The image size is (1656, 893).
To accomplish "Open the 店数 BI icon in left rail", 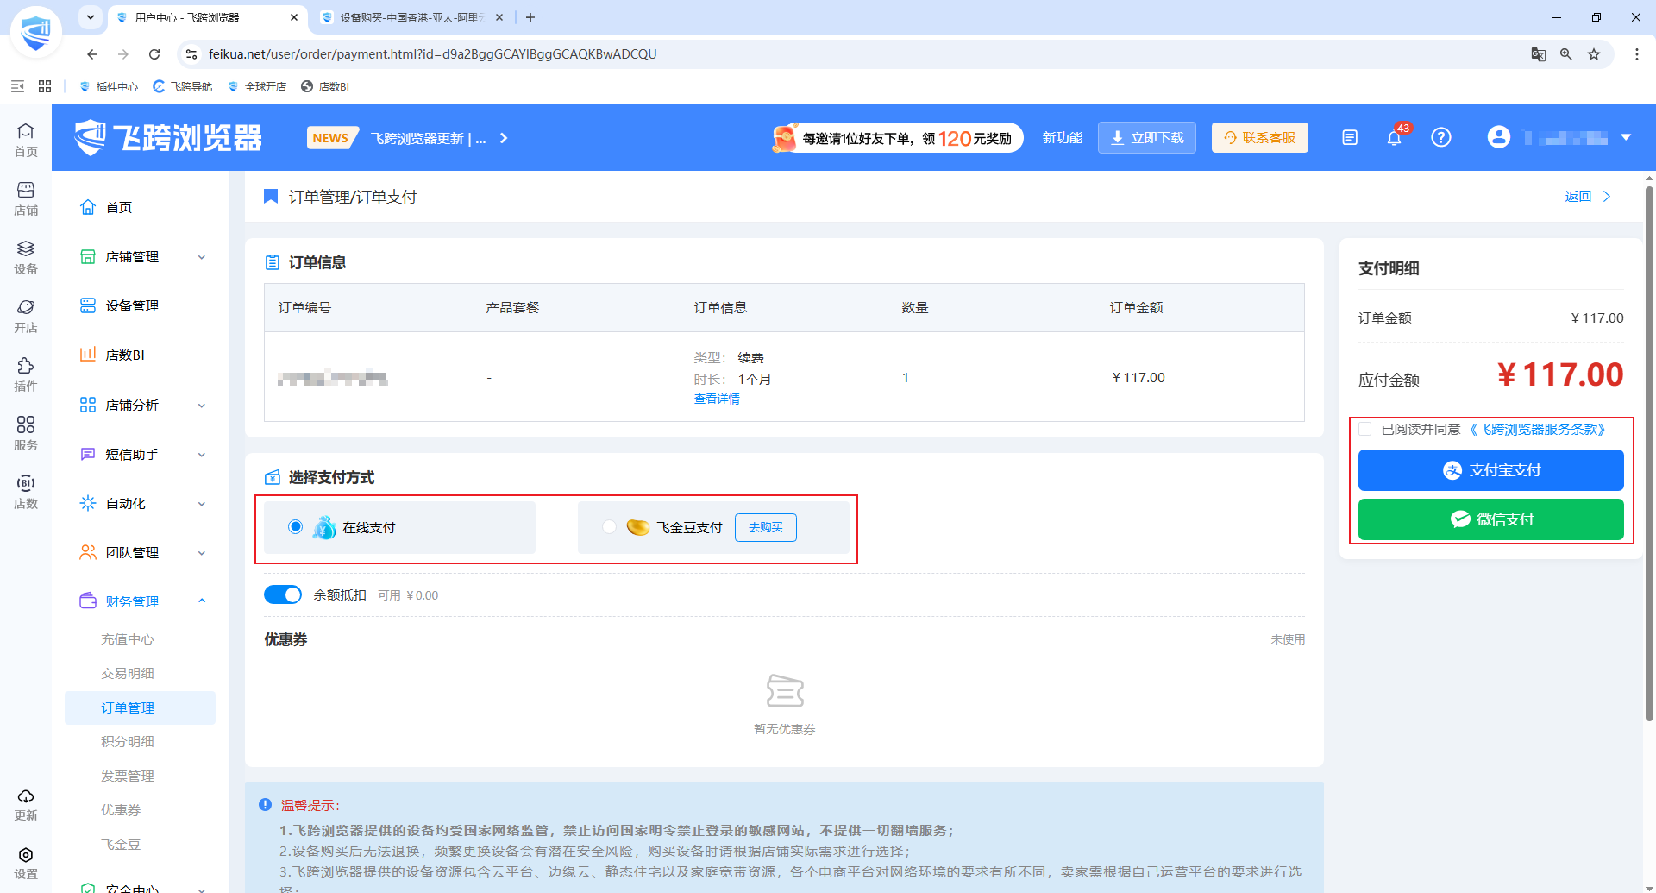I will click(x=26, y=491).
